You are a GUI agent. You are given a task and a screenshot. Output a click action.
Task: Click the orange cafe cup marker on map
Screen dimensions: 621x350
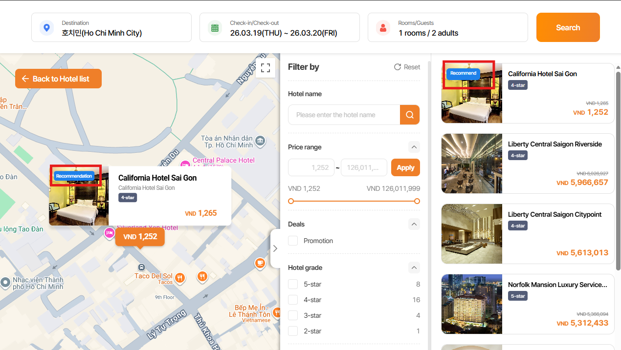click(260, 264)
